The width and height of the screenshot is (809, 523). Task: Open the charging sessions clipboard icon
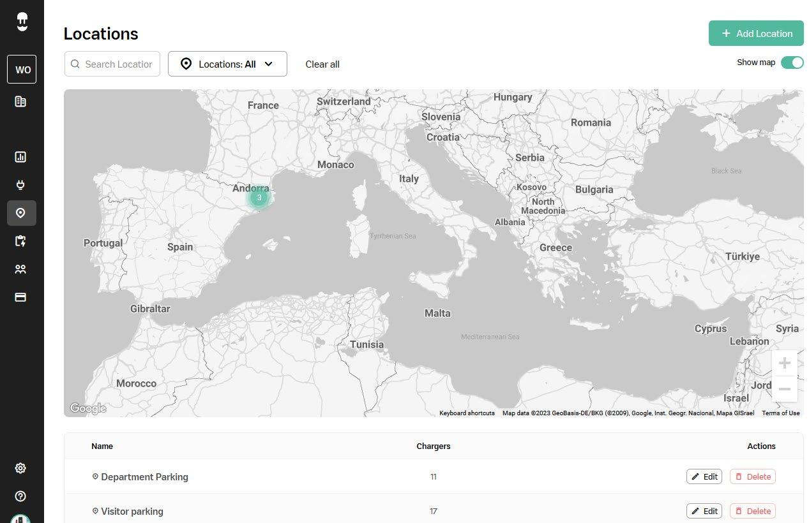tap(20, 241)
